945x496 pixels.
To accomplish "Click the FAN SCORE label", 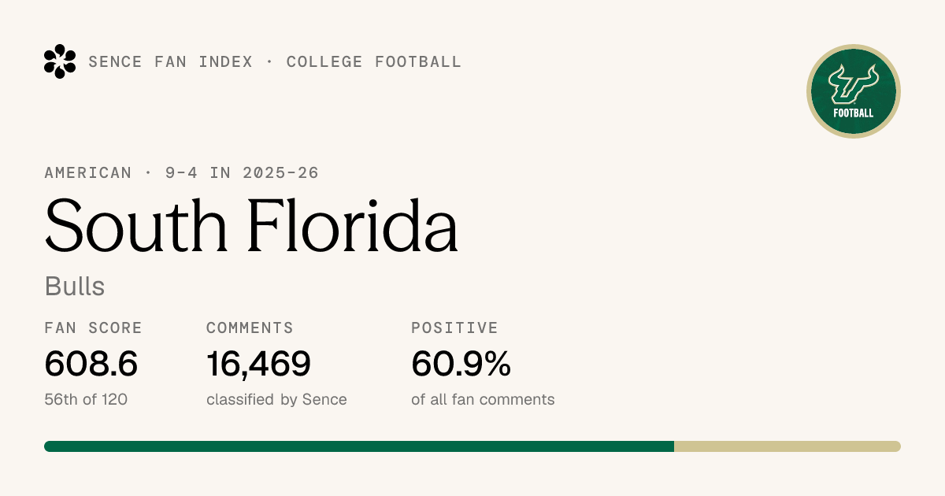I will click(x=94, y=328).
